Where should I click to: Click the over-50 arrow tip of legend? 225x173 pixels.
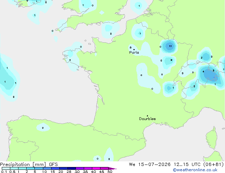(113, 169)
